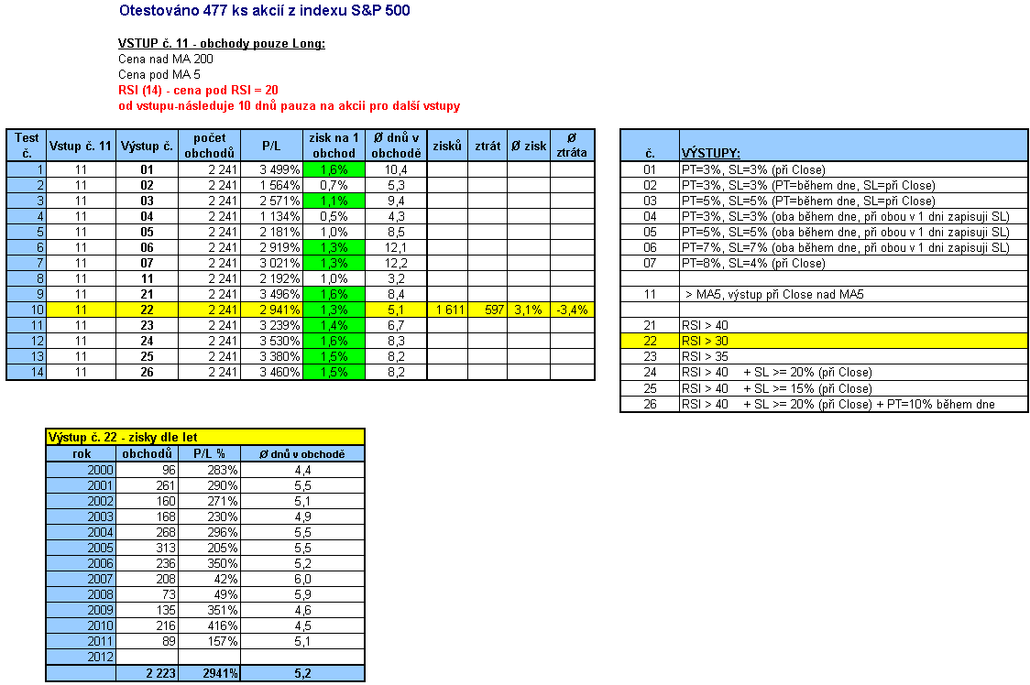This screenshot has width=1030, height=685.
Task: Select trades count '73' for 2008
Action: point(148,594)
